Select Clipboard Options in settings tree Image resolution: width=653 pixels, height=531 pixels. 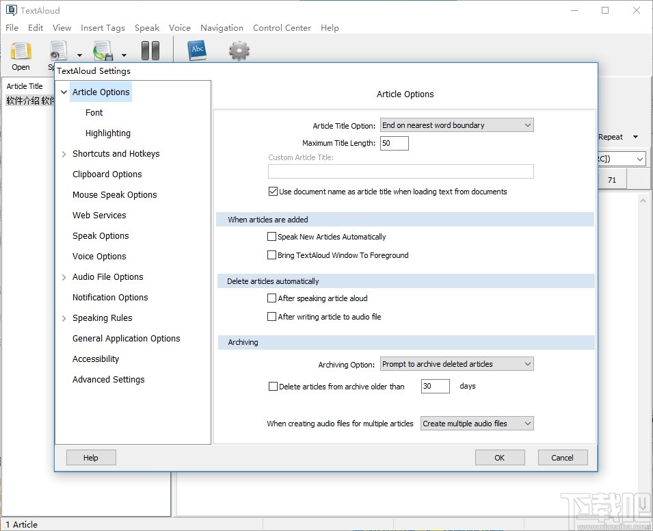[x=107, y=174]
